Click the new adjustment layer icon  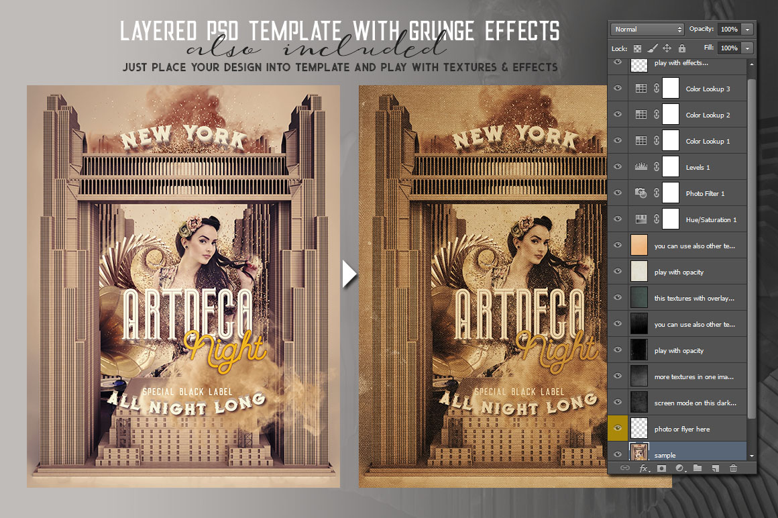coord(679,468)
